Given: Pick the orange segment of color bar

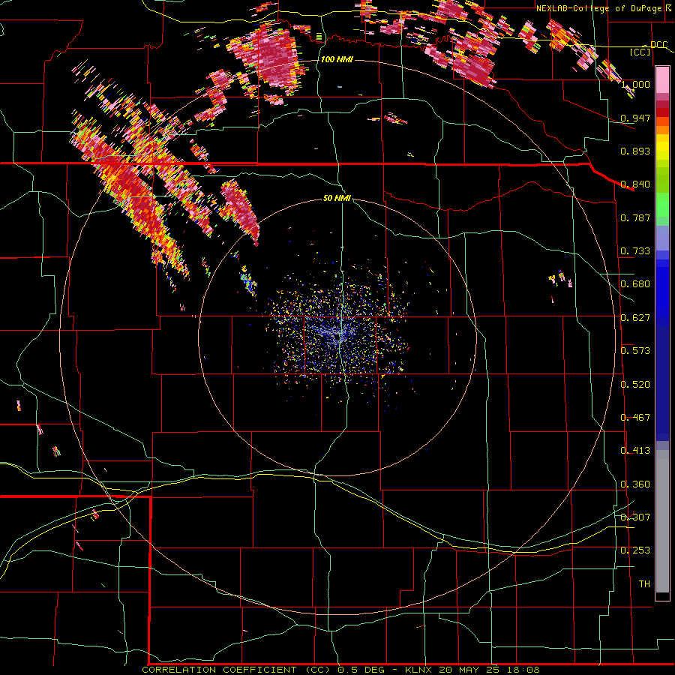Looking at the screenshot, I should coord(662,130).
